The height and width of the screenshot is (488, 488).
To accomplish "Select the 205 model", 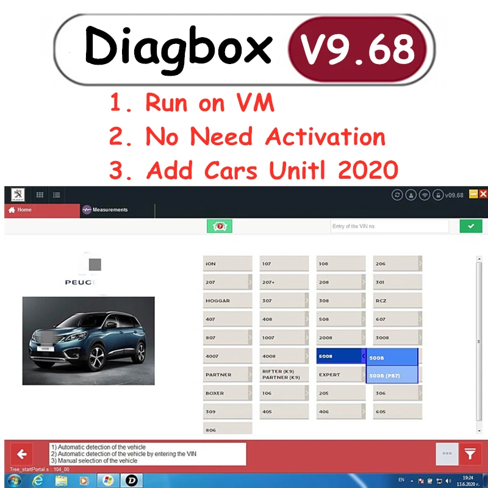I will tap(341, 393).
